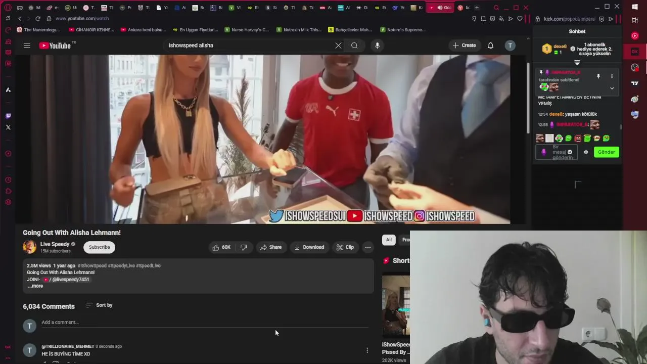
Task: Search open tabs with magnifier icon
Action: (496, 8)
